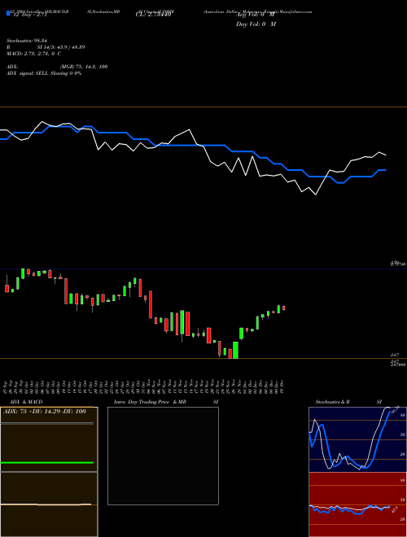
Task: Click the 'Intra Day Trading Price & MR' title
Action: point(151,402)
